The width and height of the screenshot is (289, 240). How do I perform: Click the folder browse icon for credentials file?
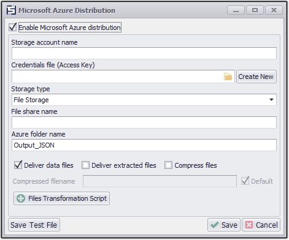pos(228,77)
